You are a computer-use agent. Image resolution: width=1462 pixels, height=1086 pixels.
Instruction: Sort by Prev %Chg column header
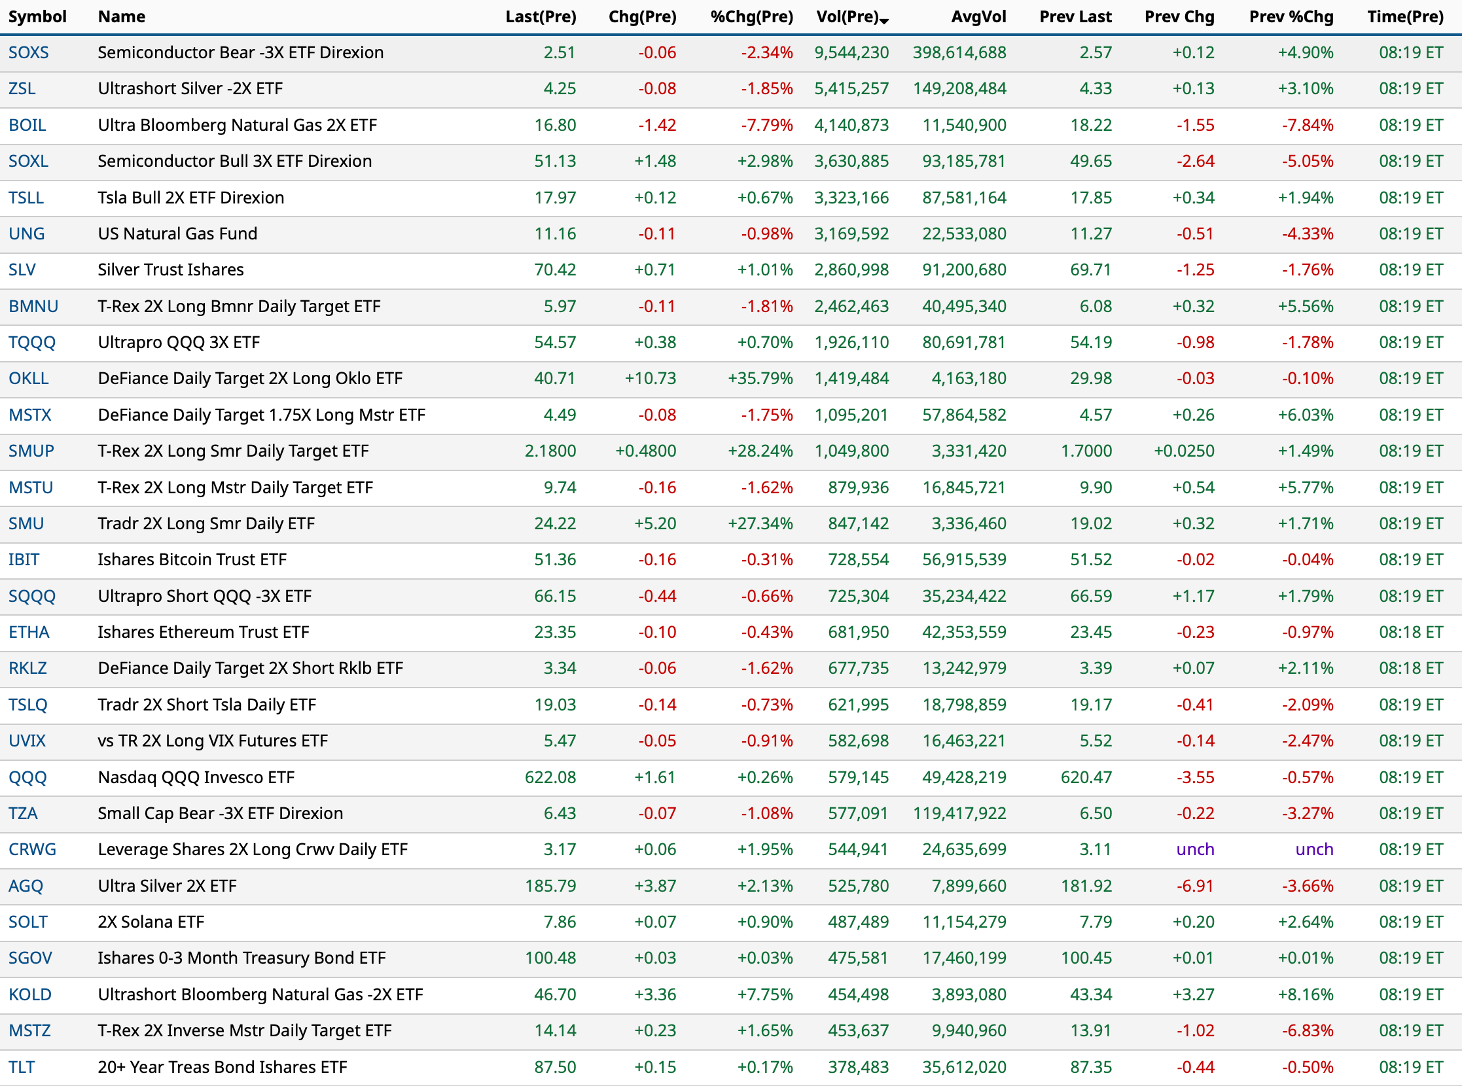(x=1291, y=16)
